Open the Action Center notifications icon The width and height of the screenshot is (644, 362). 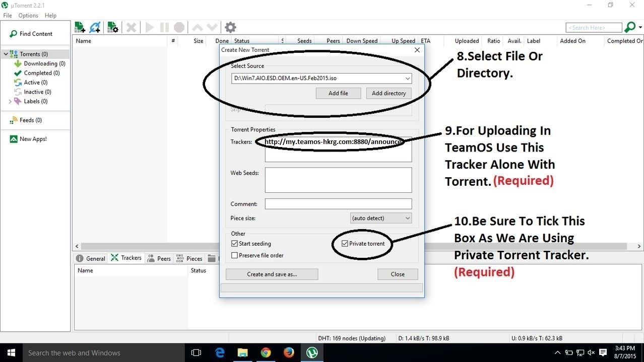[602, 353]
